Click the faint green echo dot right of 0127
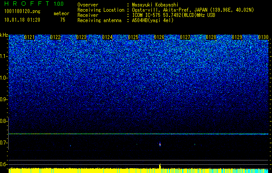The height and width of the screenshot is (173, 272). [195, 144]
